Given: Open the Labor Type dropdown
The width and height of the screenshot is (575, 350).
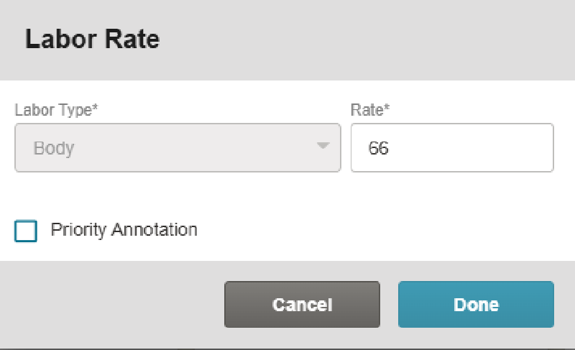Looking at the screenshot, I should pyautogui.click(x=177, y=148).
